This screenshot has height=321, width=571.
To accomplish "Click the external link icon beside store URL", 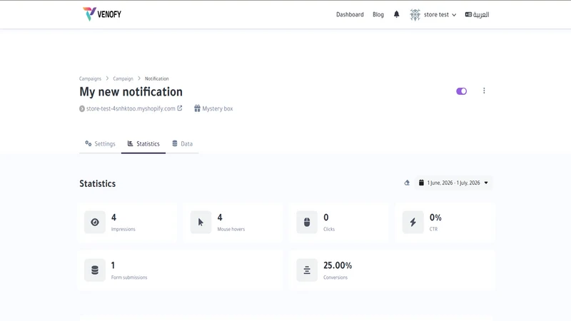I will (180, 108).
